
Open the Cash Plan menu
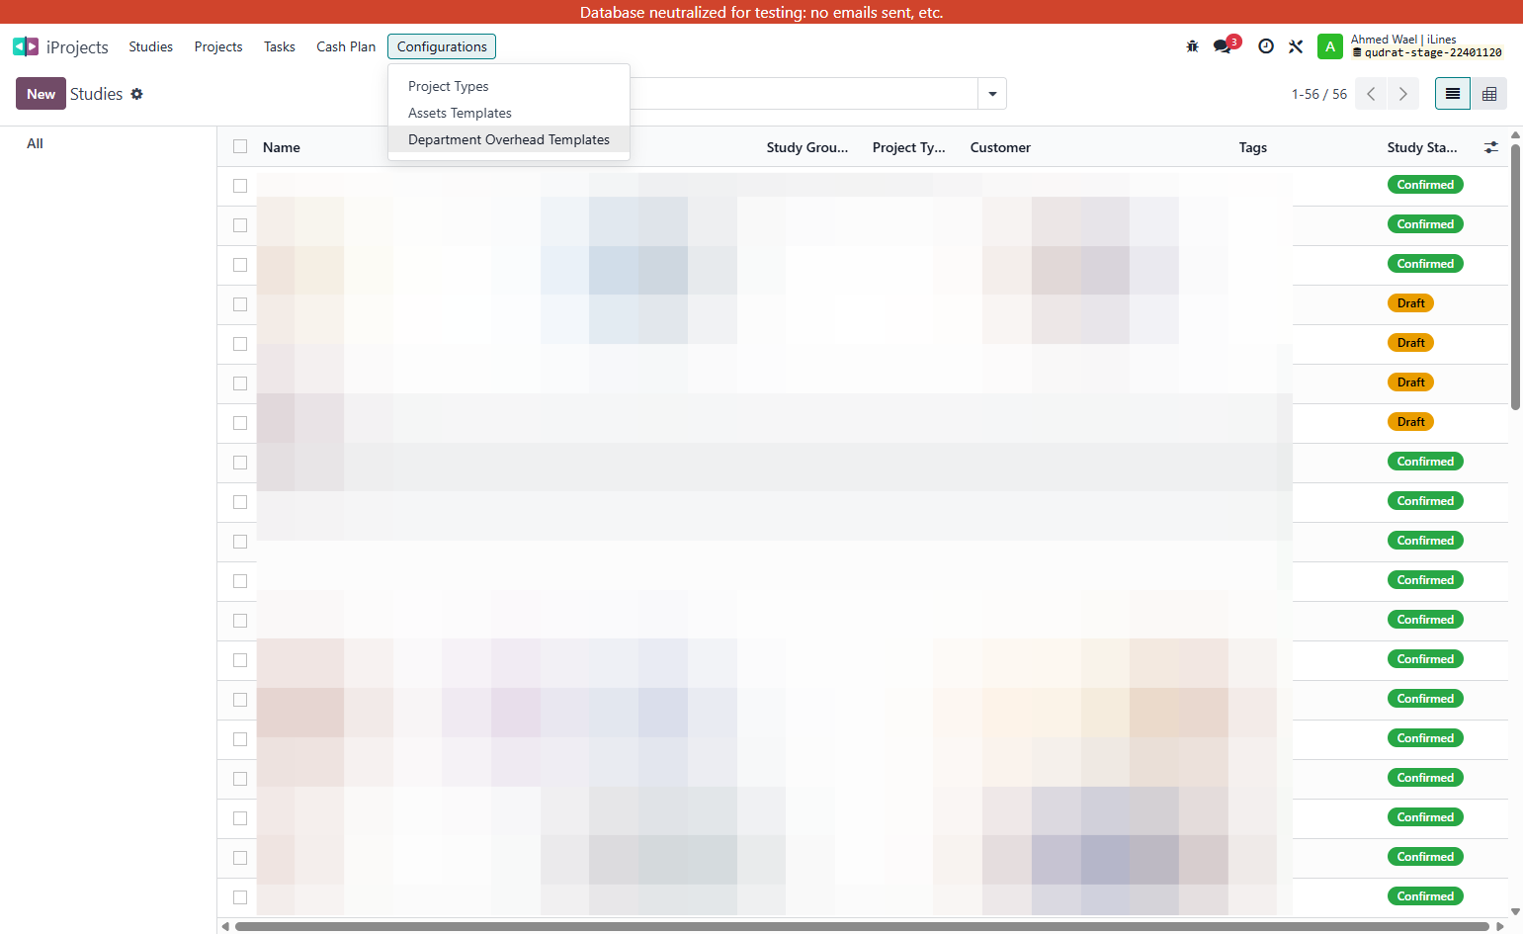pyautogui.click(x=346, y=46)
